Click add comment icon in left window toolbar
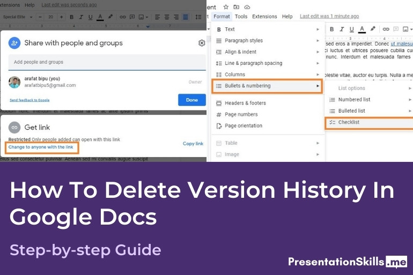Viewport: 413px width, 275px height. [132, 17]
